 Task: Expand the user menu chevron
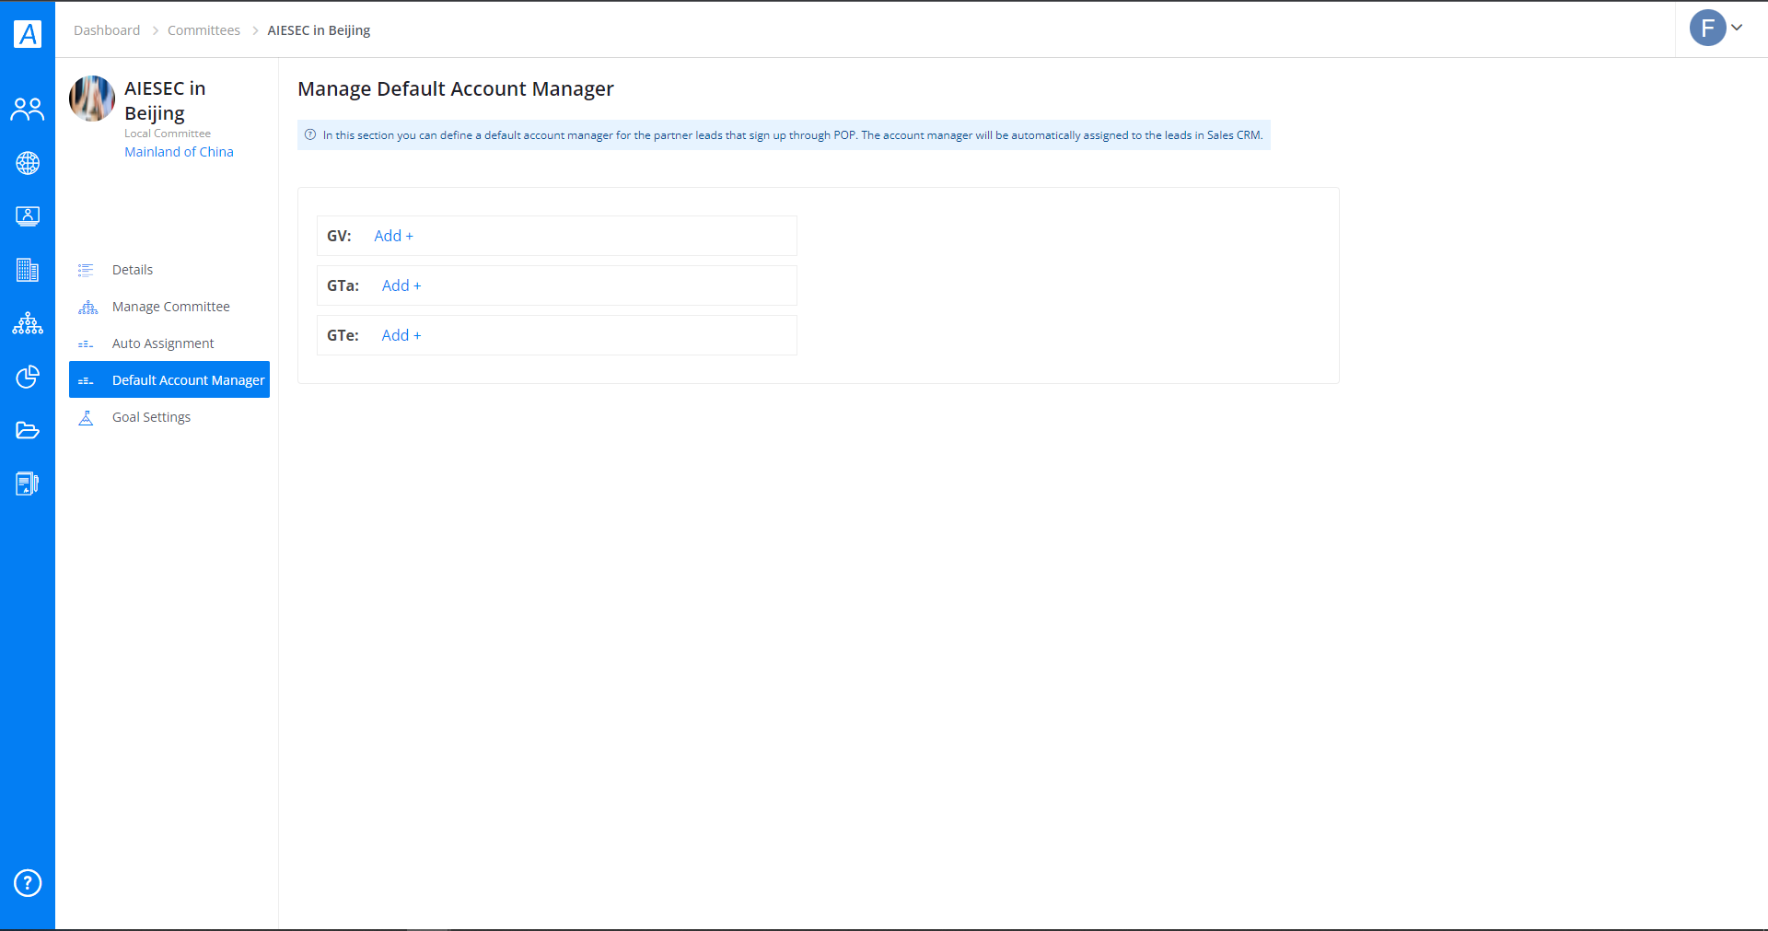point(1737,28)
